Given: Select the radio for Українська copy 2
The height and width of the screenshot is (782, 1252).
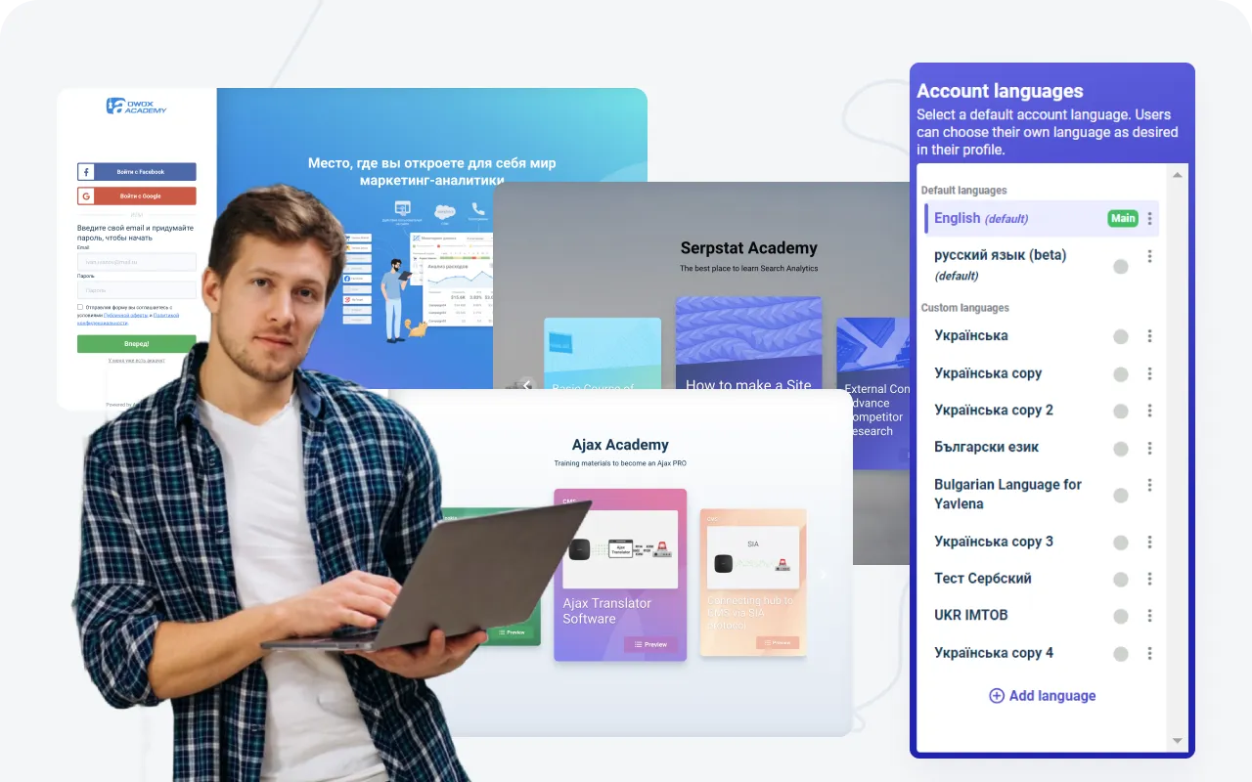Looking at the screenshot, I should tap(1121, 411).
